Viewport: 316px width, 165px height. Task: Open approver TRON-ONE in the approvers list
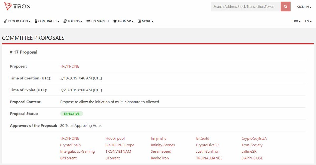click(70, 138)
